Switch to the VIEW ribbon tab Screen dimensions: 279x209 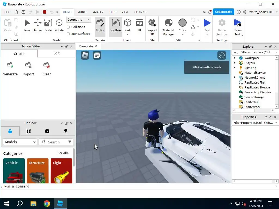125,12
